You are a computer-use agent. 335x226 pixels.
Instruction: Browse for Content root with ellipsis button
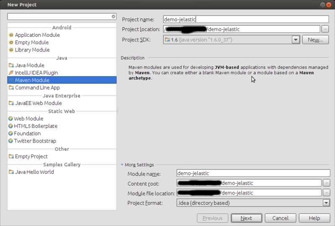[x=327, y=183]
